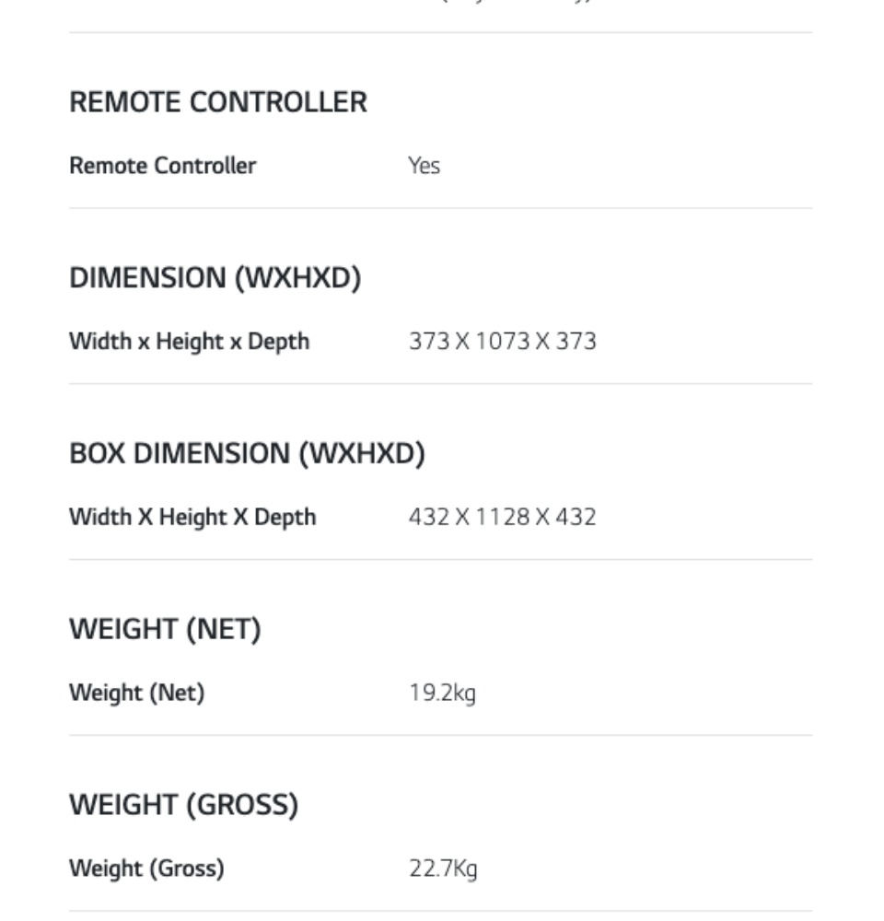Click the WEIGHT (NET) section heading

coord(165,630)
